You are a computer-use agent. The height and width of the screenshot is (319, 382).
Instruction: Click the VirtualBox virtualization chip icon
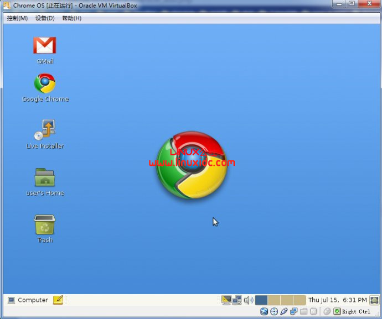click(x=313, y=311)
